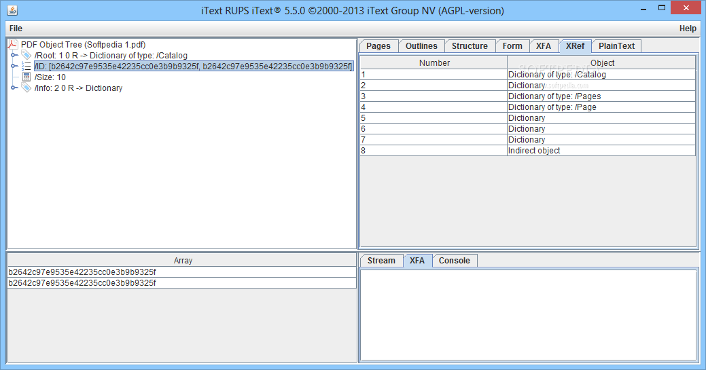706x370 pixels.
Task: Open the upper XFA tab next to Form
Action: point(544,46)
